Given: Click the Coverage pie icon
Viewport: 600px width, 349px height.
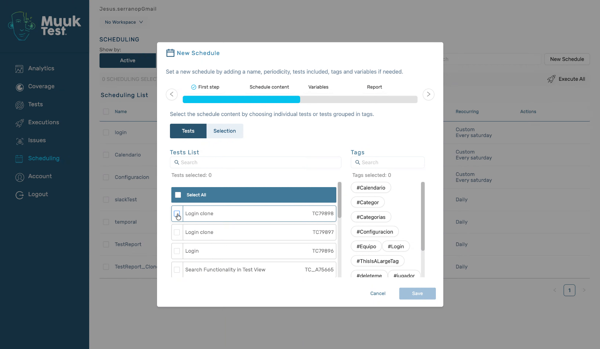Looking at the screenshot, I should pos(20,87).
